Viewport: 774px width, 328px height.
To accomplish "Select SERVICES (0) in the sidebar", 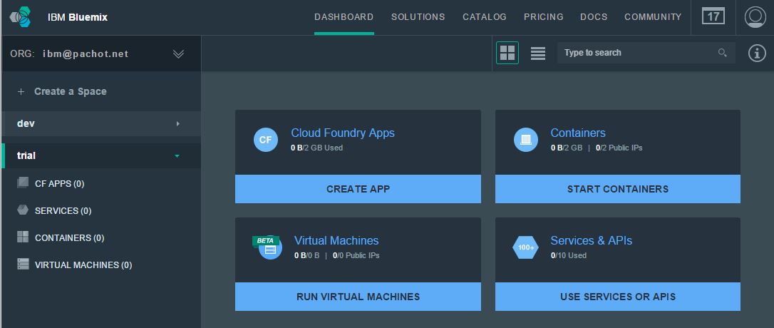I will coord(63,211).
